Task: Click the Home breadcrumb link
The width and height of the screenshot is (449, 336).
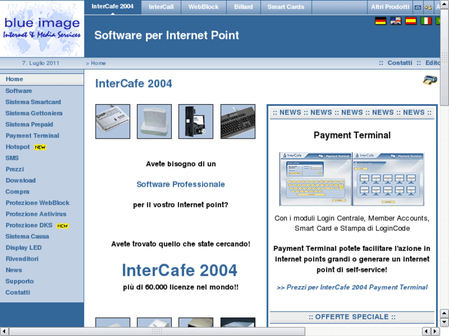Action: pyautogui.click(x=98, y=64)
